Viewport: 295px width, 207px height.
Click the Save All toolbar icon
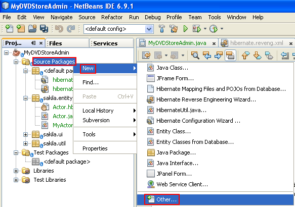(44, 29)
